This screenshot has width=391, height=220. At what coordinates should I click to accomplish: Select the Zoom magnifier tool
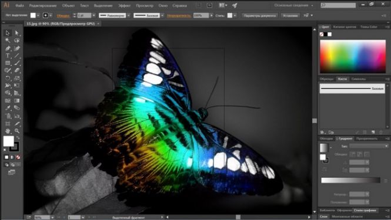pos(16,131)
